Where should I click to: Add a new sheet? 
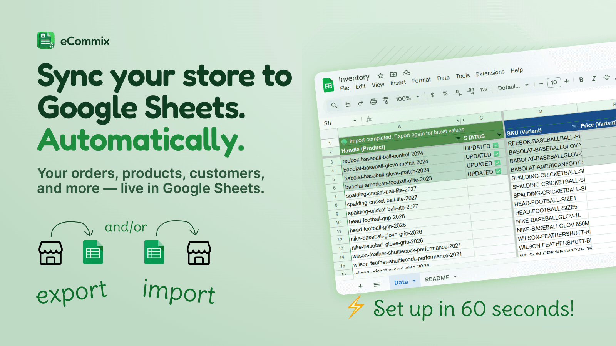coord(361,286)
